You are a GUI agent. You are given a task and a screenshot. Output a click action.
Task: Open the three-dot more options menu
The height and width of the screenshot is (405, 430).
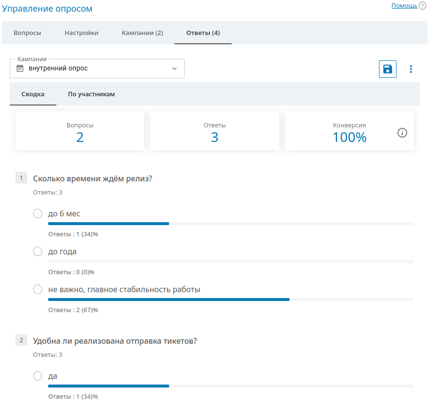[x=411, y=69]
